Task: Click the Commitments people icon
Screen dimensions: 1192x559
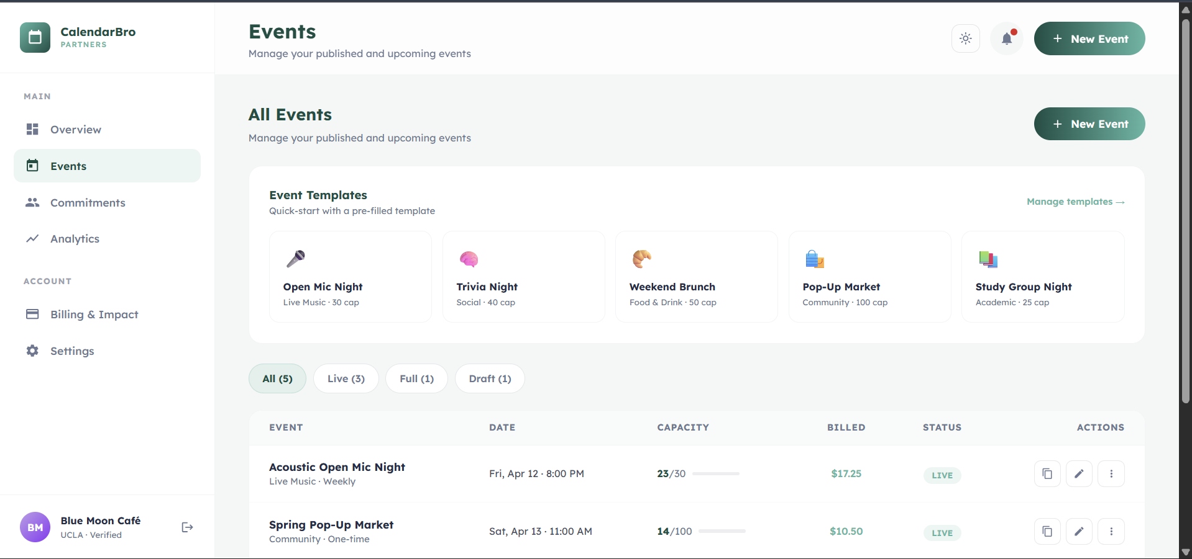Action: [x=32, y=202]
